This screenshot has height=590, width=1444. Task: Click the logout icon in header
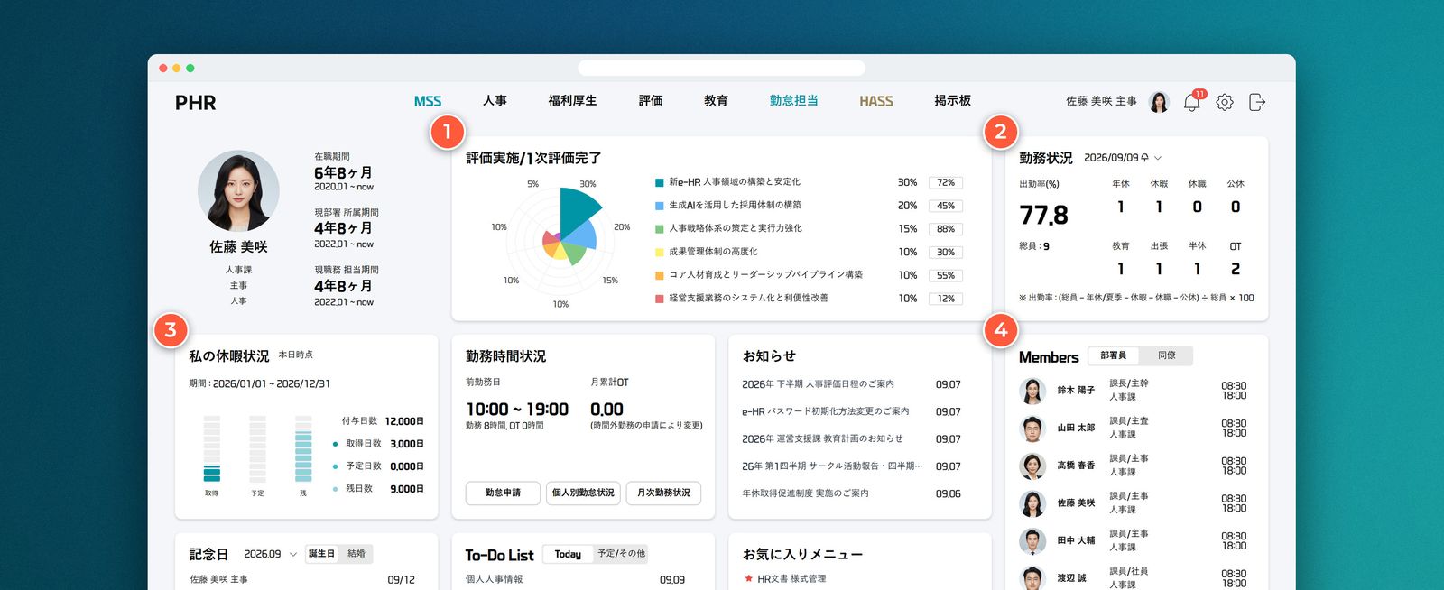(1257, 102)
